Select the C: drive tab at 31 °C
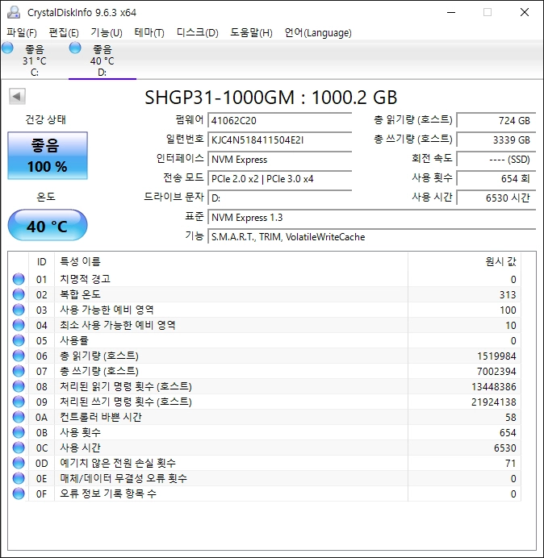544x558 pixels. tap(34, 60)
